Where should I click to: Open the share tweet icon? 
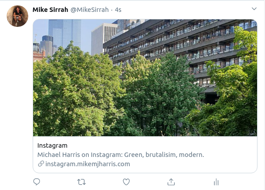click(x=171, y=182)
